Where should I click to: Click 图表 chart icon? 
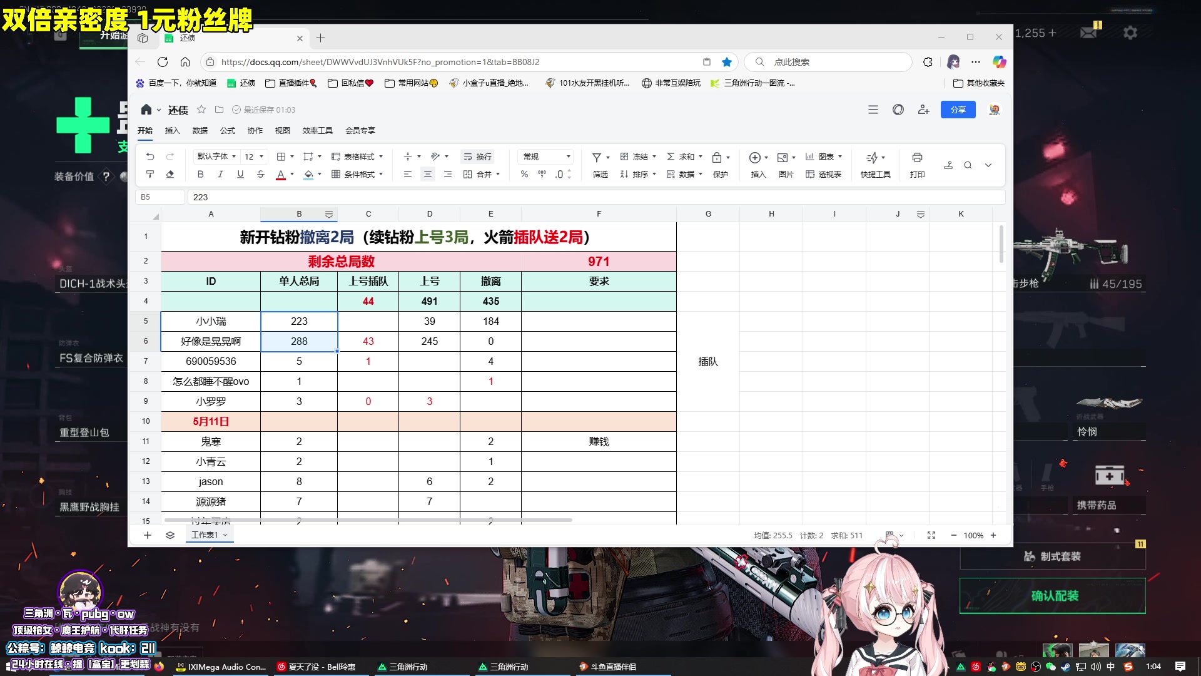810,156
